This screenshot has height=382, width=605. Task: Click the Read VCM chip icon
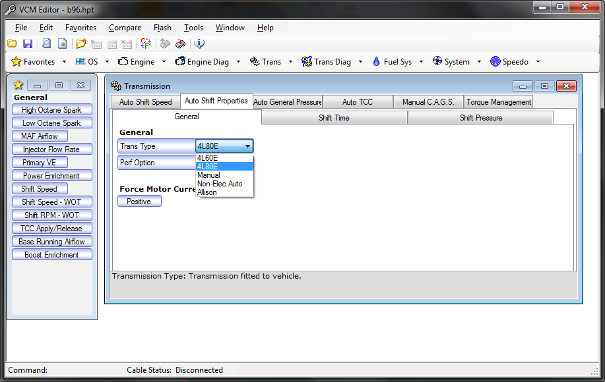166,43
